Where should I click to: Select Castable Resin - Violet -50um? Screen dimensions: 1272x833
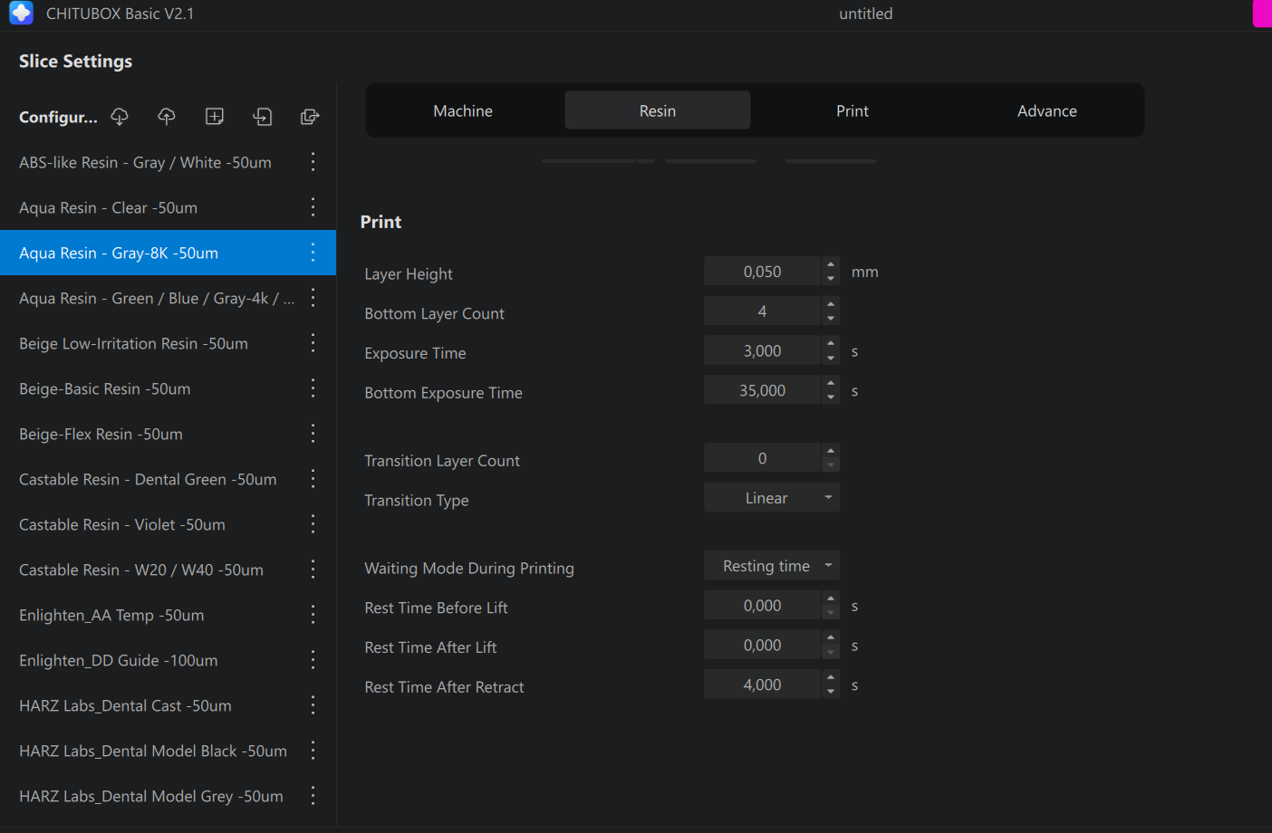click(x=168, y=524)
